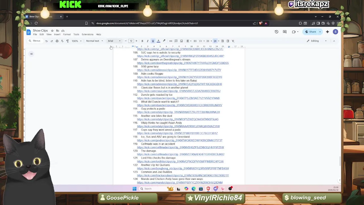Clear formatting from selection
Viewport: 364px width, 205px height.
coord(233,41)
